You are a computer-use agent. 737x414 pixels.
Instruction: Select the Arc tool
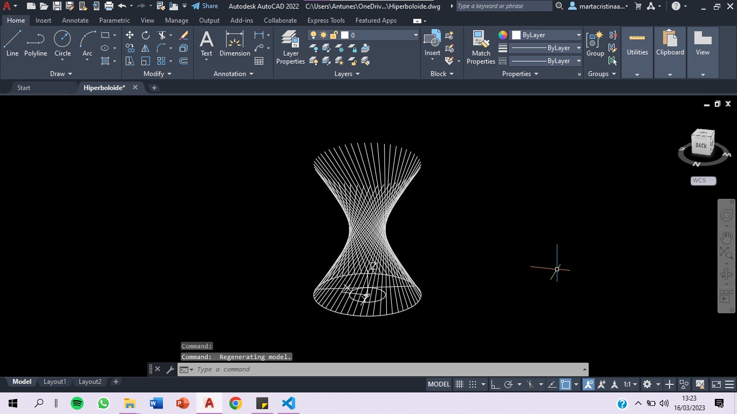click(87, 43)
